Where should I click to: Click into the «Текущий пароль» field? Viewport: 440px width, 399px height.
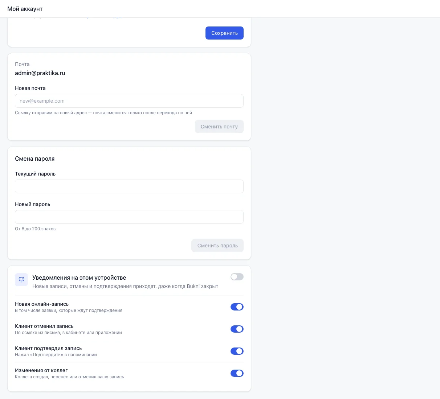tap(129, 186)
